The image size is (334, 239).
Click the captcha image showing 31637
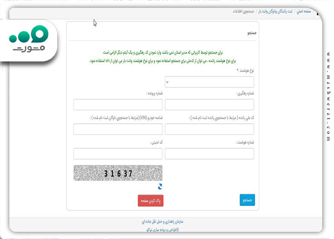pos(118,173)
